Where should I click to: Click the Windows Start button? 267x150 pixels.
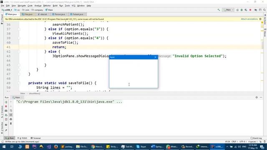(4, 147)
